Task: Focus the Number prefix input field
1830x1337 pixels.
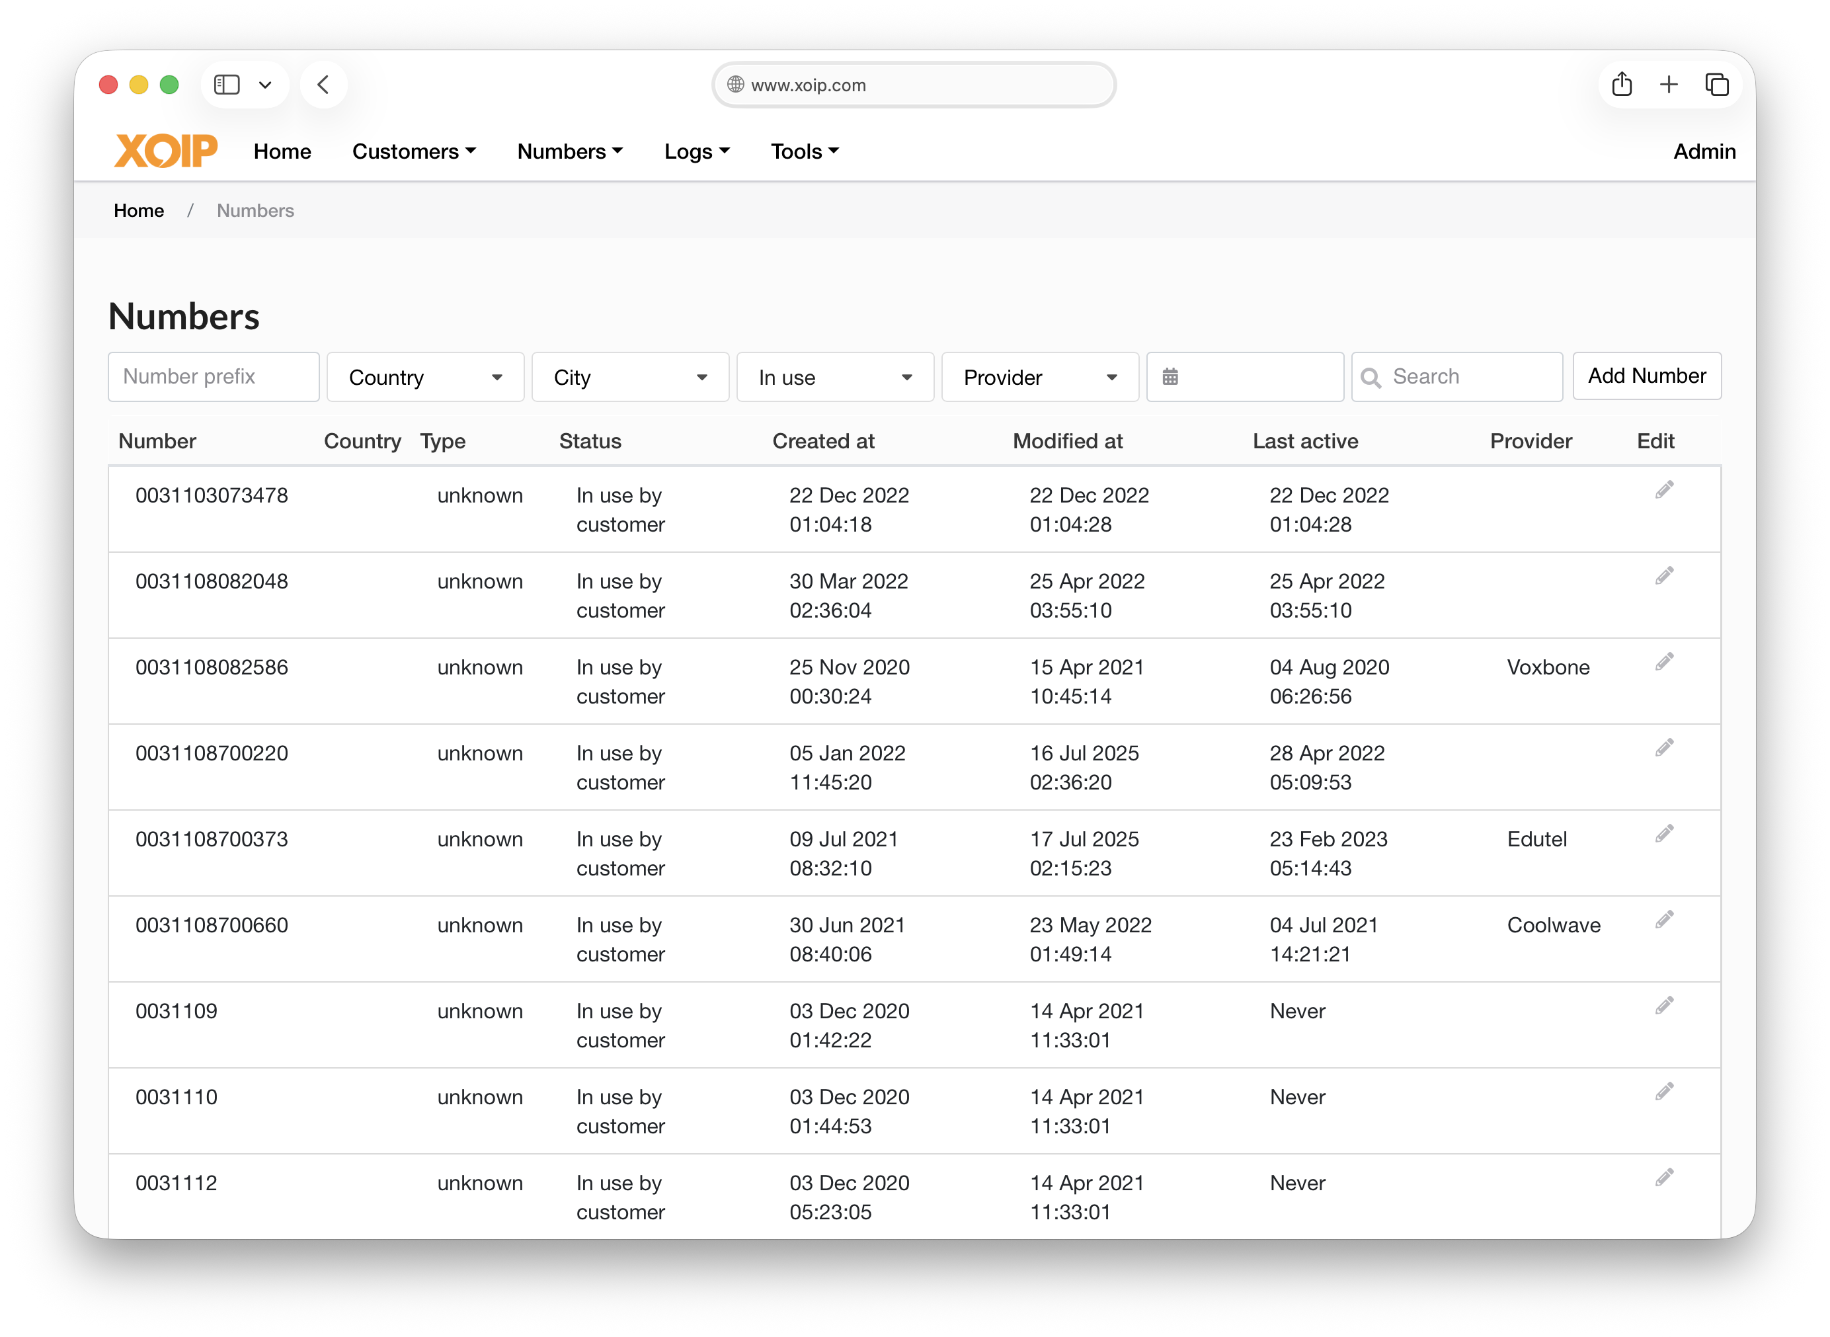Action: pos(214,376)
